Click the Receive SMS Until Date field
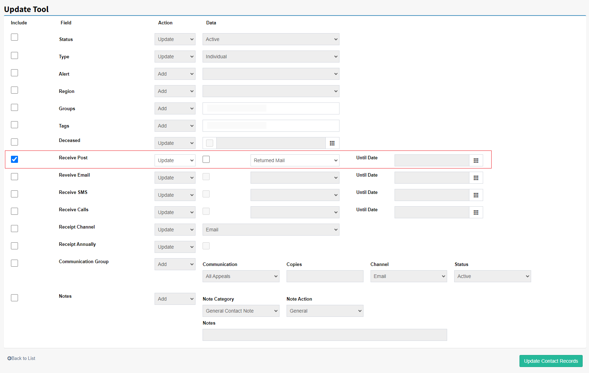The width and height of the screenshot is (589, 373). (x=432, y=195)
